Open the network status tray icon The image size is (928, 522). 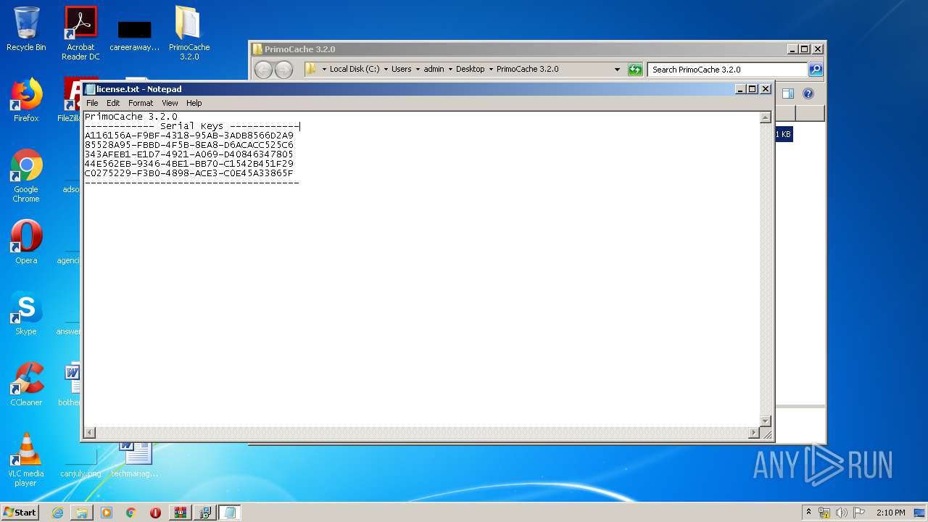click(x=824, y=513)
